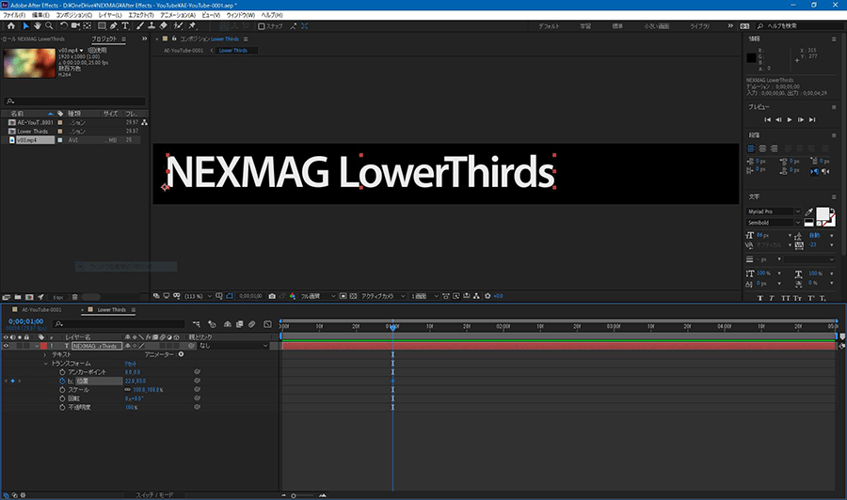
Task: Click Reset link next to Transform
Action: tap(130, 364)
